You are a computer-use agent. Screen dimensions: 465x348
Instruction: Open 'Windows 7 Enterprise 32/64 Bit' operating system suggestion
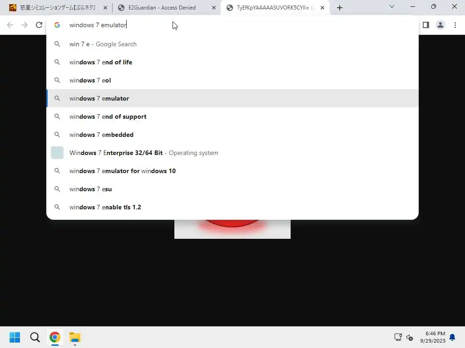click(232, 153)
